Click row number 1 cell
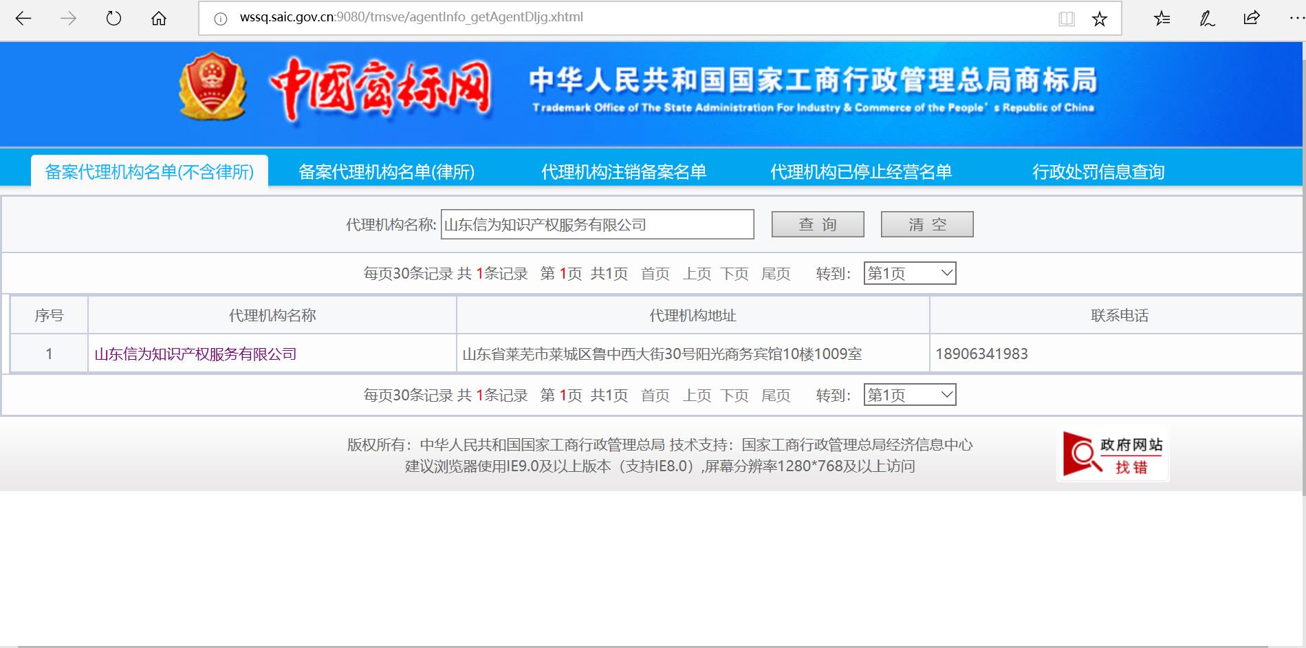Viewport: 1306px width, 648px height. pyautogui.click(x=49, y=354)
